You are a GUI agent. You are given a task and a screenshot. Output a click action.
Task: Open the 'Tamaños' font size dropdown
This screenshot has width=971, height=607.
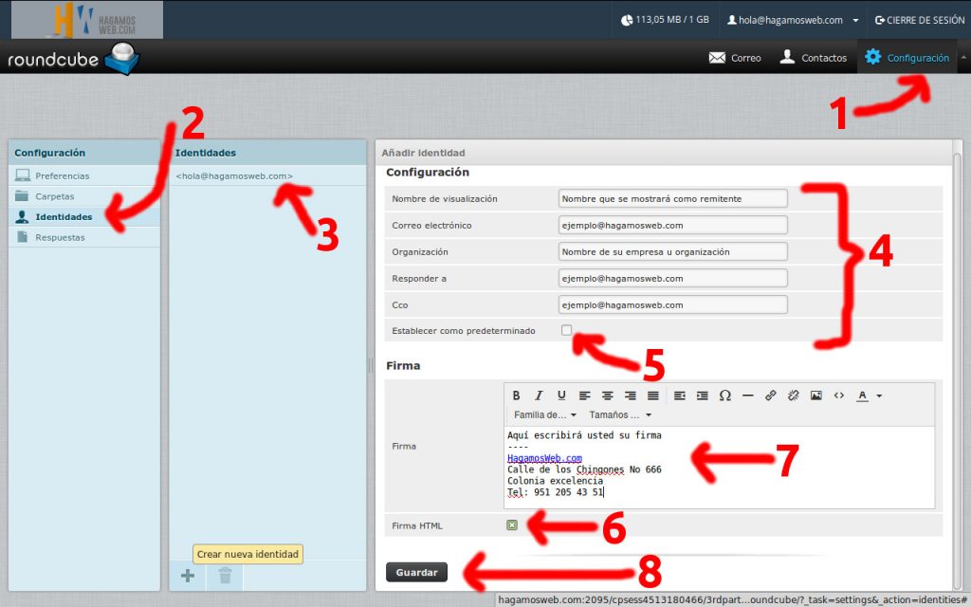[x=620, y=415]
